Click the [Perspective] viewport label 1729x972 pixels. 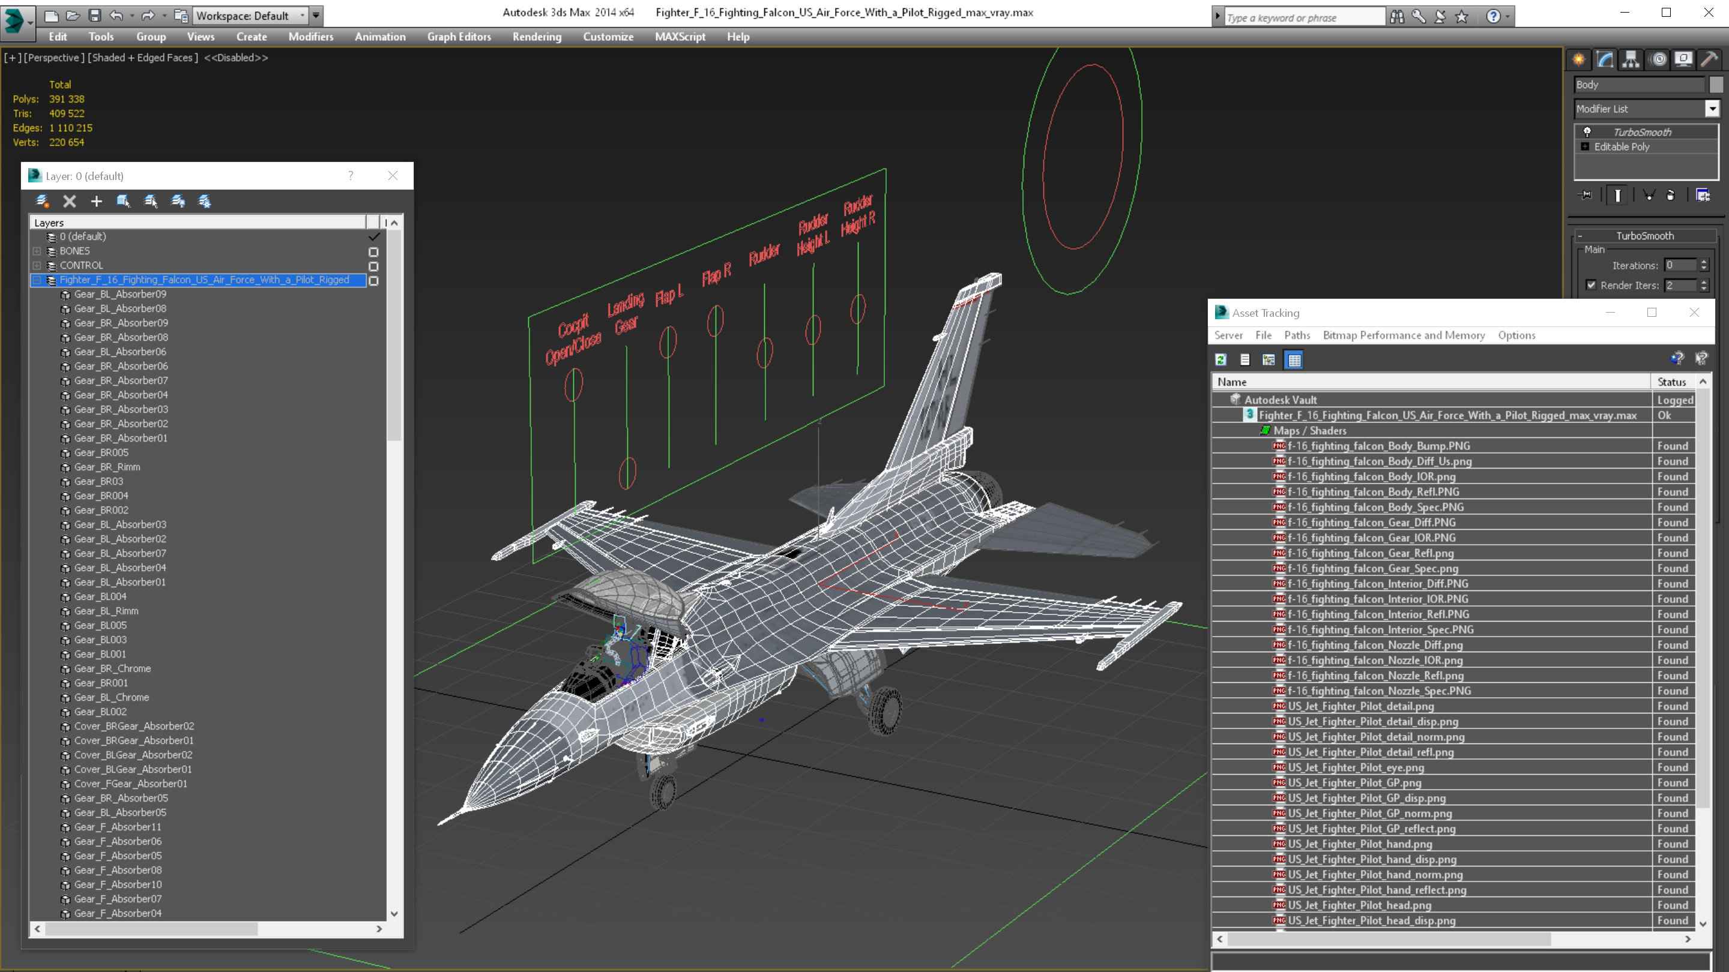pos(53,58)
